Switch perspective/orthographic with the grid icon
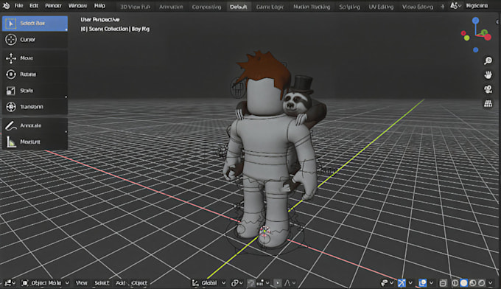Image resolution: width=501 pixels, height=289 pixels. pyautogui.click(x=488, y=104)
